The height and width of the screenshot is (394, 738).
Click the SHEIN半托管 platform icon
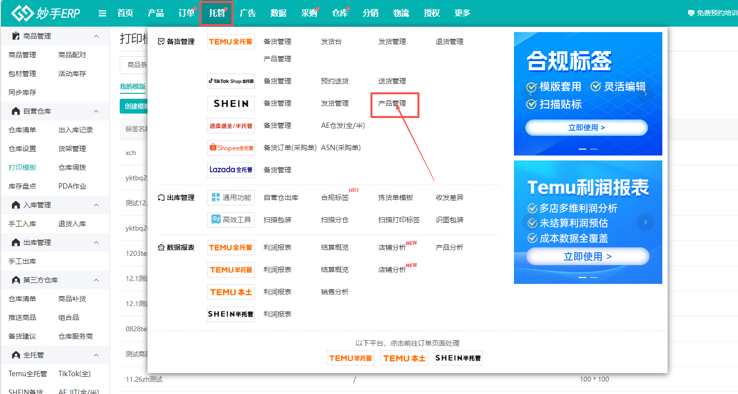point(231,314)
